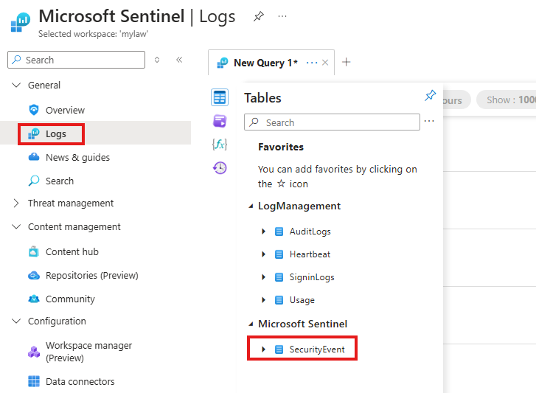
Task: Pin the Tables panel
Action: pyautogui.click(x=431, y=96)
